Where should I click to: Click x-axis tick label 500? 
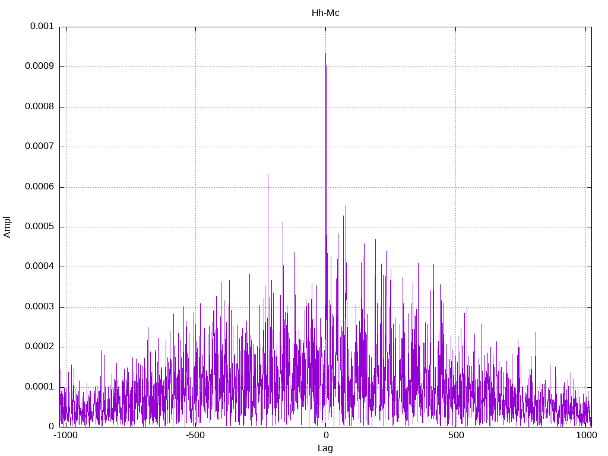click(456, 435)
